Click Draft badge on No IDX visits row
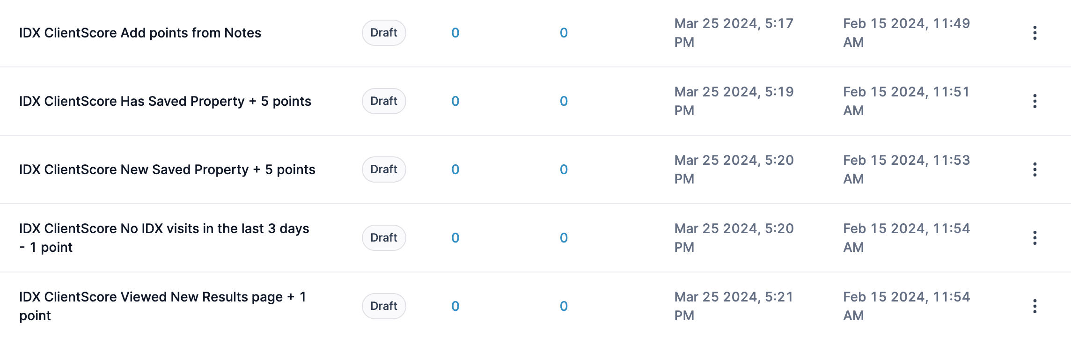This screenshot has width=1071, height=338. 384,238
